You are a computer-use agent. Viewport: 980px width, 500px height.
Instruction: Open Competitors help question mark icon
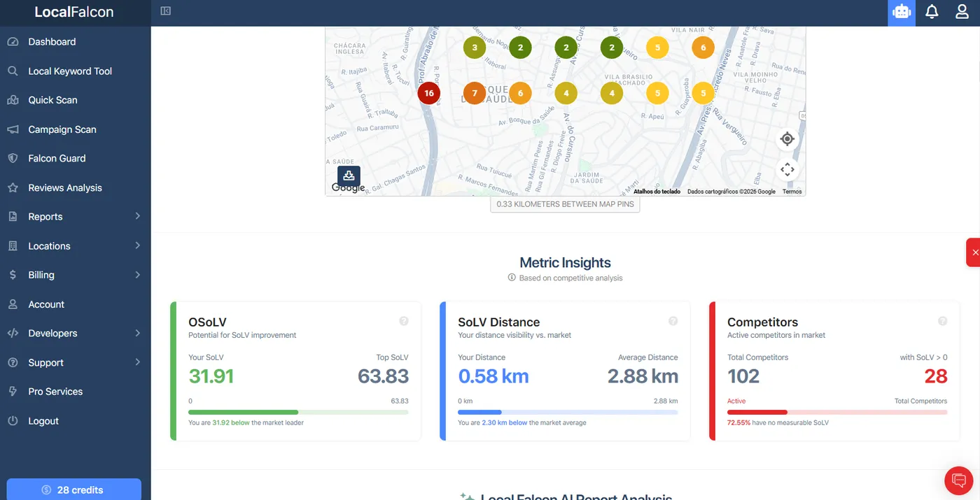coord(943,321)
